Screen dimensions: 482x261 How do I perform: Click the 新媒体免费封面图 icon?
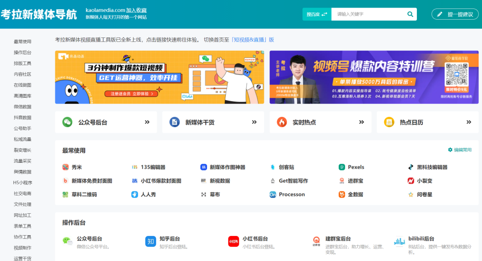pyautogui.click(x=65, y=181)
